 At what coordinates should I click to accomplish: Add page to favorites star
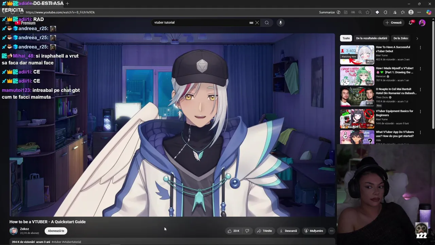pyautogui.click(x=367, y=12)
